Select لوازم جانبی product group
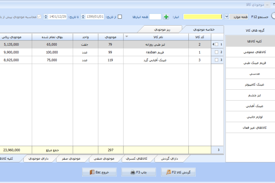This screenshot has height=183, width=275. (250, 117)
